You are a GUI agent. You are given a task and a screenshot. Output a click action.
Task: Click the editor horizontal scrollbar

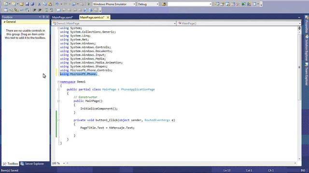182,163
